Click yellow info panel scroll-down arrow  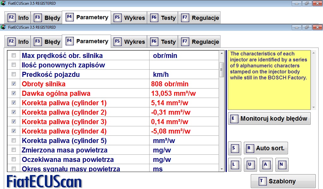click(x=314, y=107)
